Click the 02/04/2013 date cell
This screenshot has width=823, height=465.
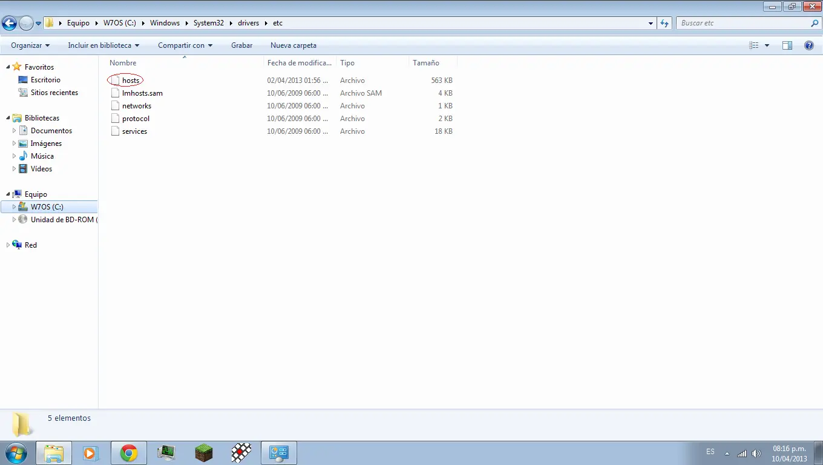pos(298,81)
